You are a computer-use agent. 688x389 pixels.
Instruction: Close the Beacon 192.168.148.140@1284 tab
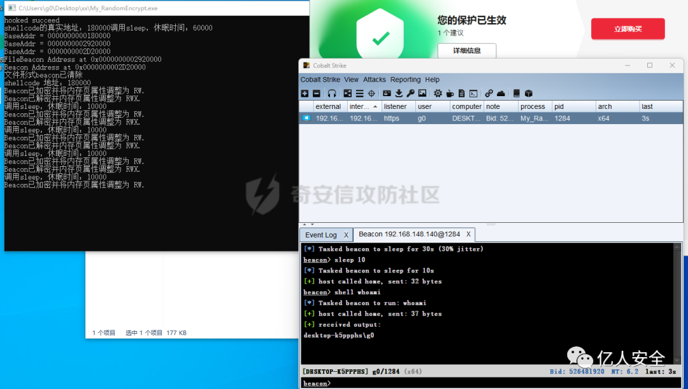click(468, 234)
